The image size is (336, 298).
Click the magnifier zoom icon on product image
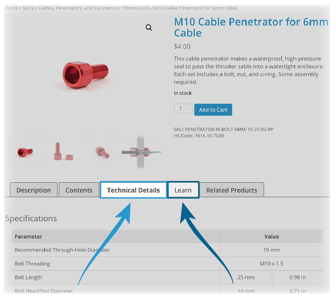pyautogui.click(x=149, y=28)
